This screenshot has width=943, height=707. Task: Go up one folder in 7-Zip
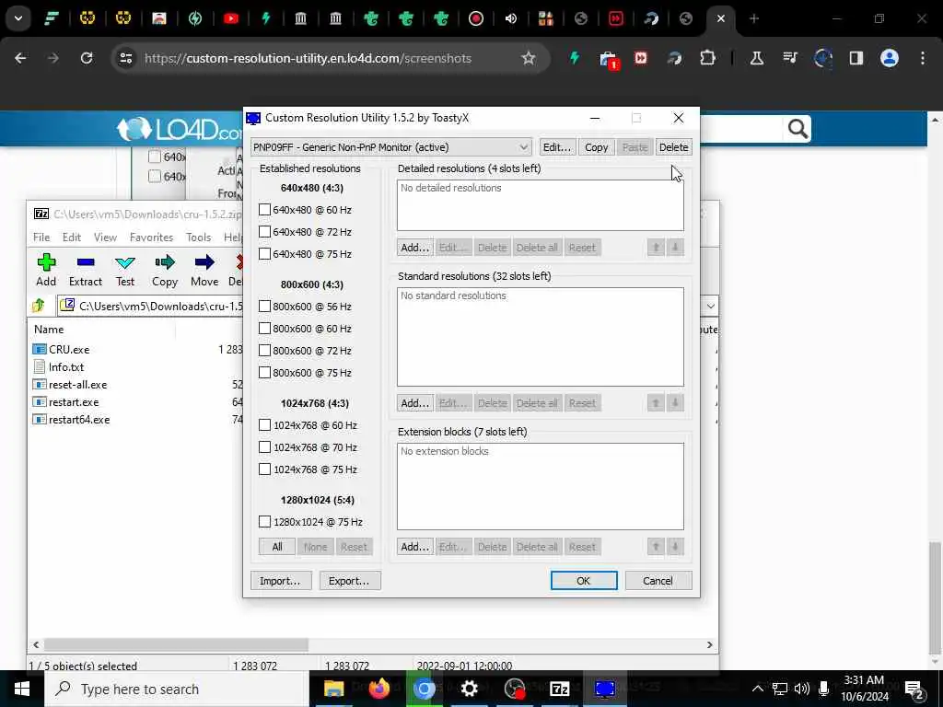click(39, 306)
